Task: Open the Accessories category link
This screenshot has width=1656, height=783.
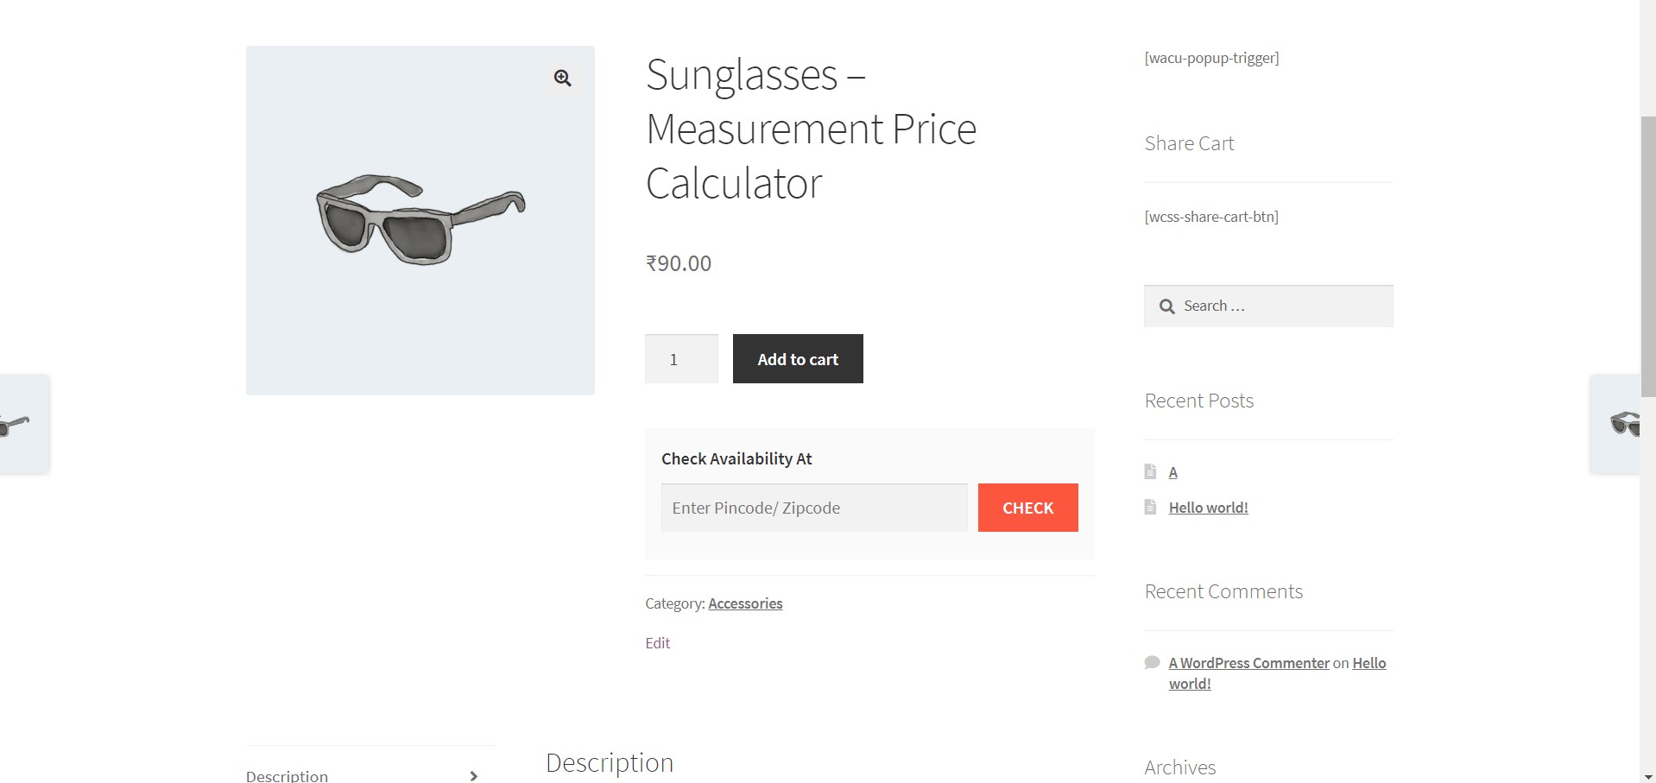Action: (x=744, y=603)
